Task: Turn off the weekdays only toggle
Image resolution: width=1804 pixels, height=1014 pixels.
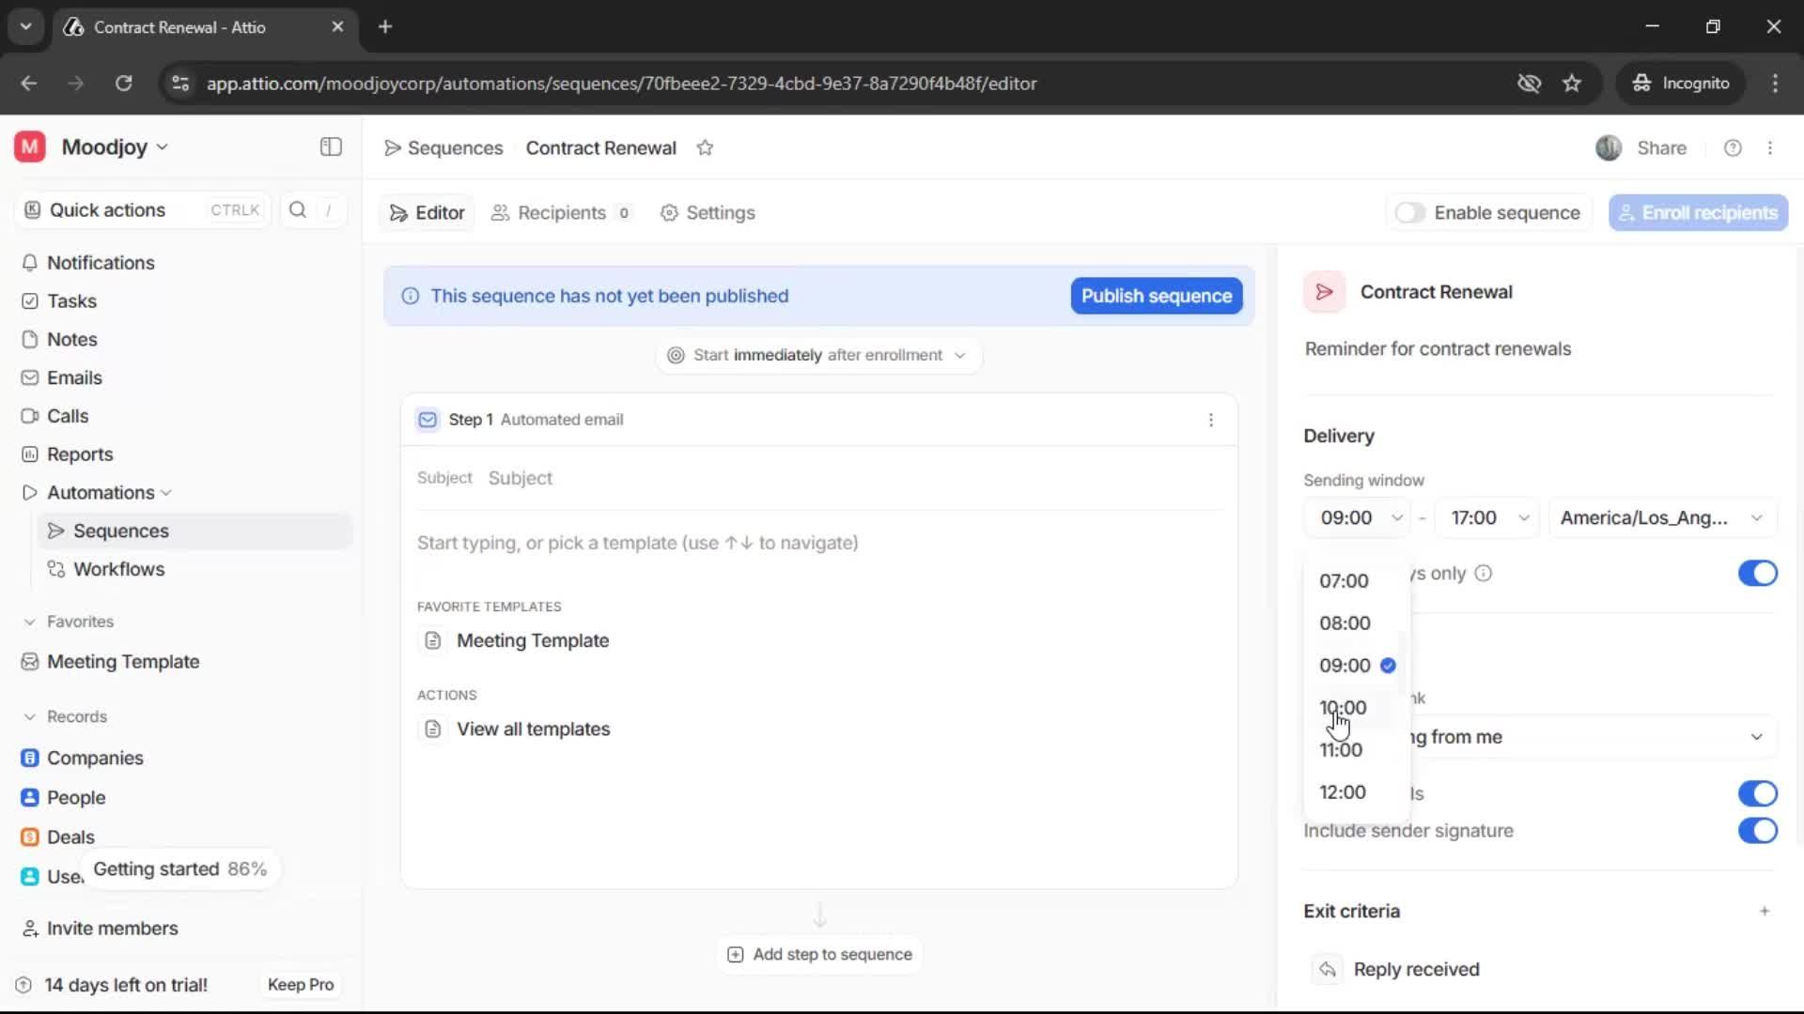Action: point(1757,573)
